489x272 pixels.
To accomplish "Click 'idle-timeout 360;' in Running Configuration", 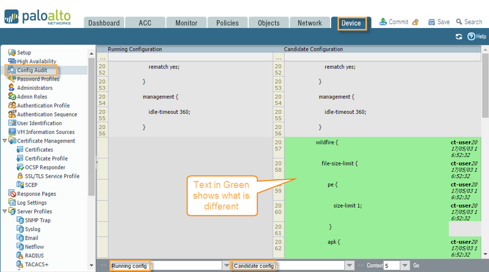I will point(169,112).
